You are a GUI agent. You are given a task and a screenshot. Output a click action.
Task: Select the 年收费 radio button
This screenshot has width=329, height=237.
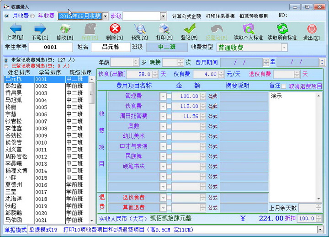[x=32, y=16]
